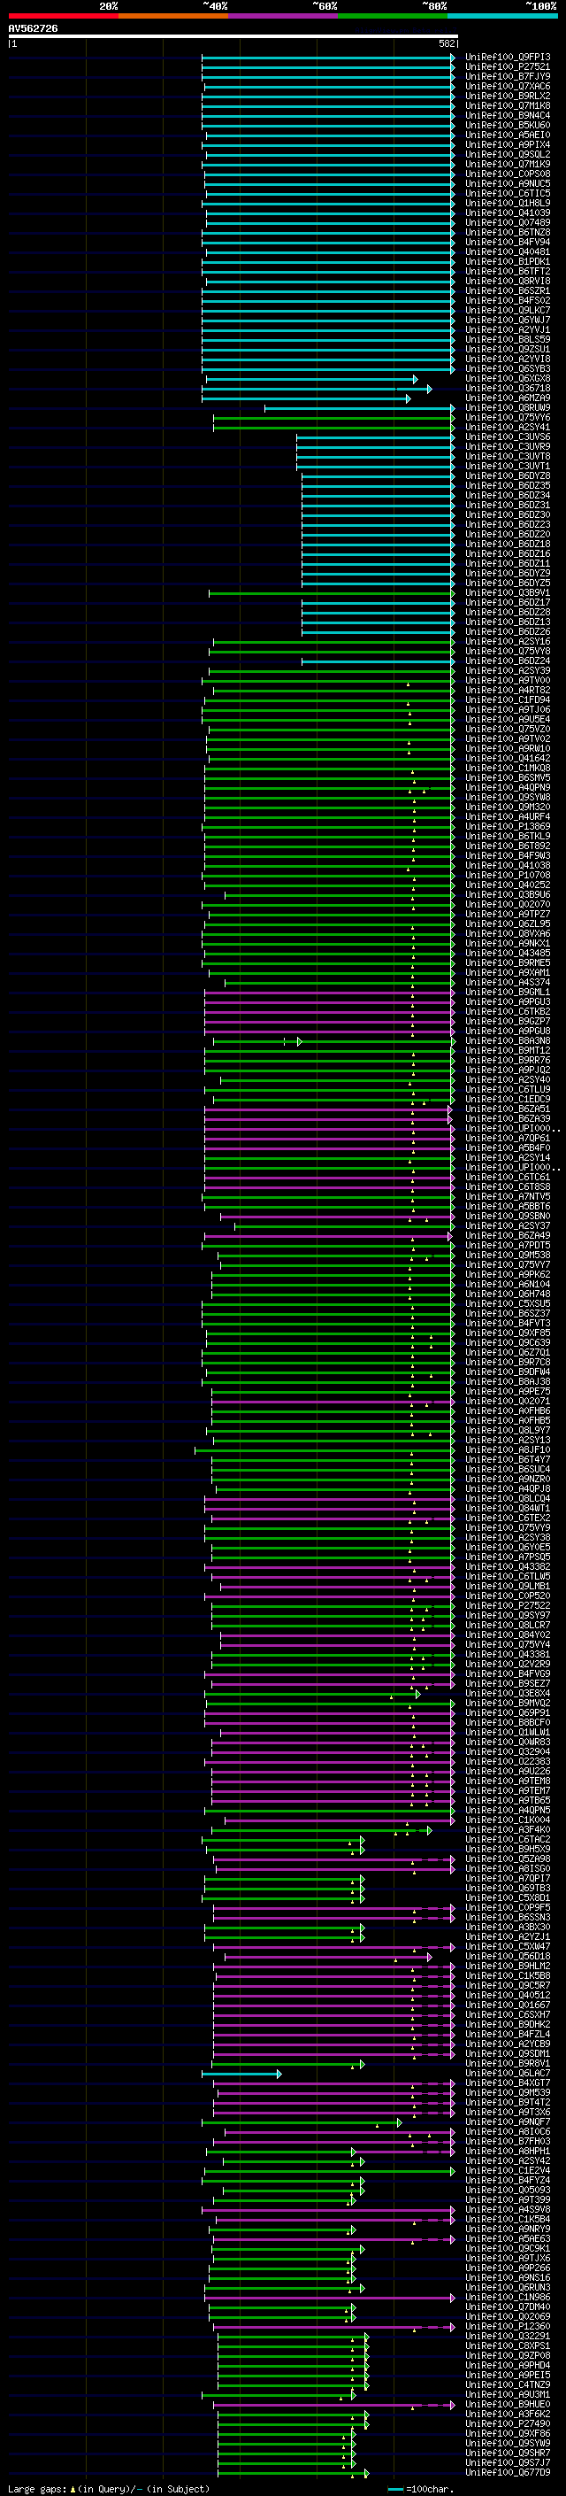Select label UniRef100_Q1H8L9
566x2496 pixels.
click(507, 203)
